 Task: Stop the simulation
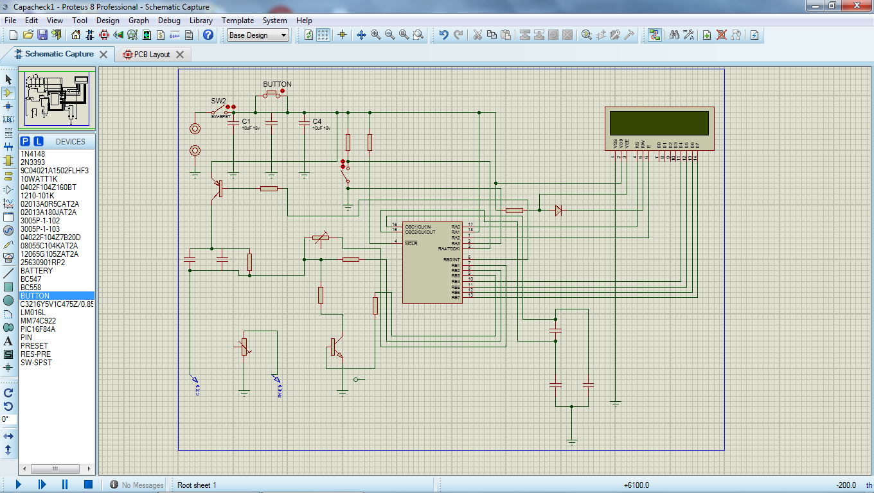point(89,485)
